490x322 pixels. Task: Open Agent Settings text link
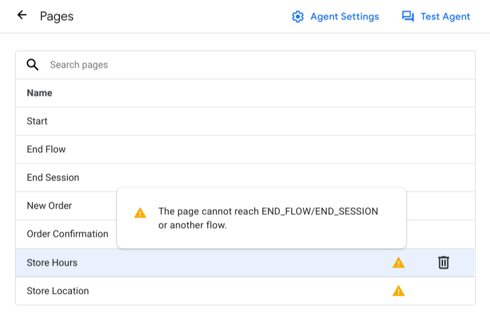click(x=344, y=17)
